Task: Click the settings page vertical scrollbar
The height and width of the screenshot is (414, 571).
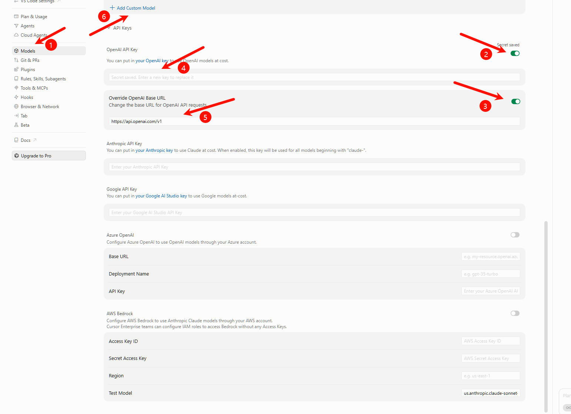Action: coord(546,317)
